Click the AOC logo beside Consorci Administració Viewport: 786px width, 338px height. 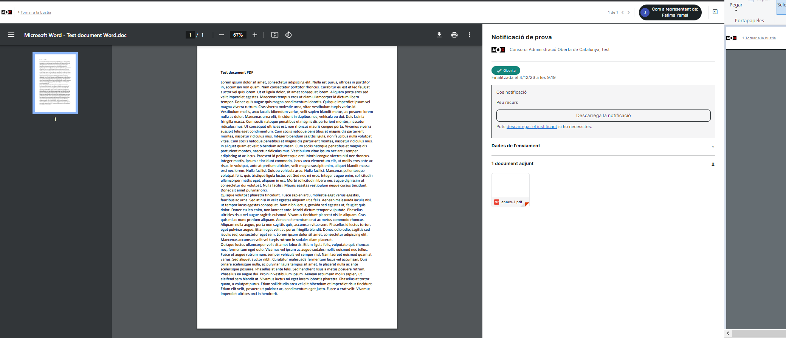pos(498,49)
